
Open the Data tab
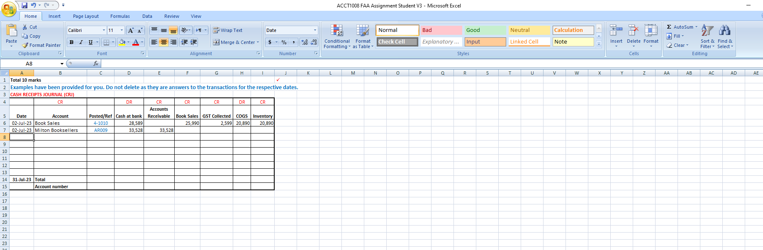pyautogui.click(x=147, y=16)
